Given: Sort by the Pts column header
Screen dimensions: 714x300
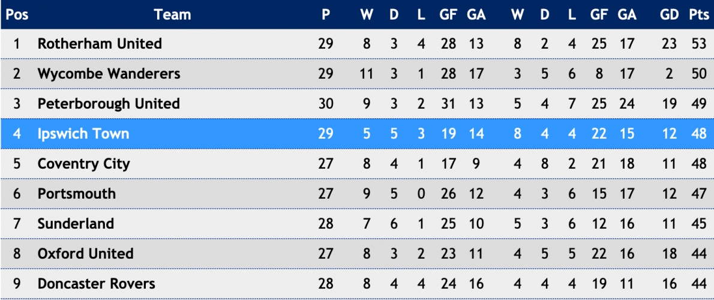Looking at the screenshot, I should click(698, 14).
